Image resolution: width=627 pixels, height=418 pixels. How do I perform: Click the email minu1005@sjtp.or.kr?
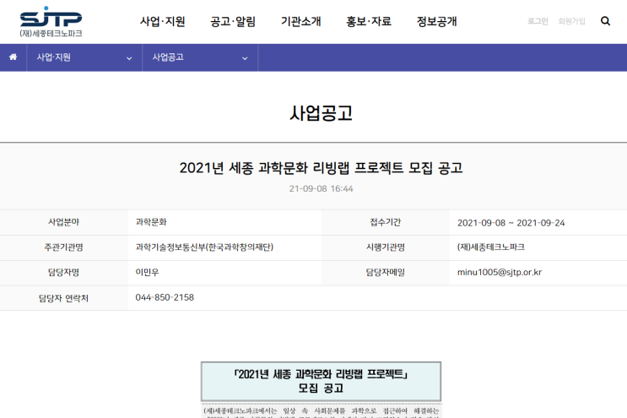coord(499,273)
